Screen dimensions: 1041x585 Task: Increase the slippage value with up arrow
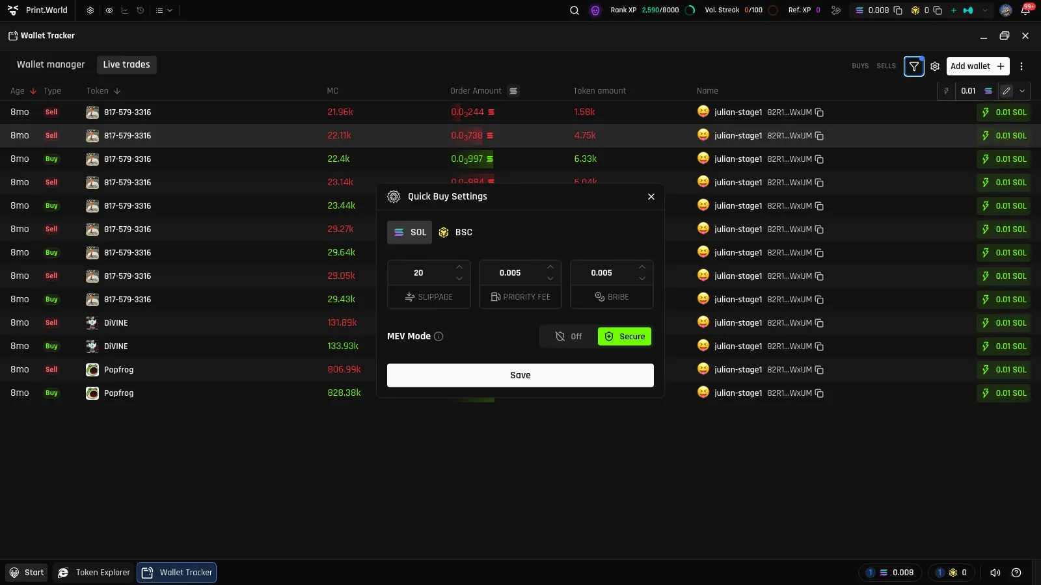[459, 267]
